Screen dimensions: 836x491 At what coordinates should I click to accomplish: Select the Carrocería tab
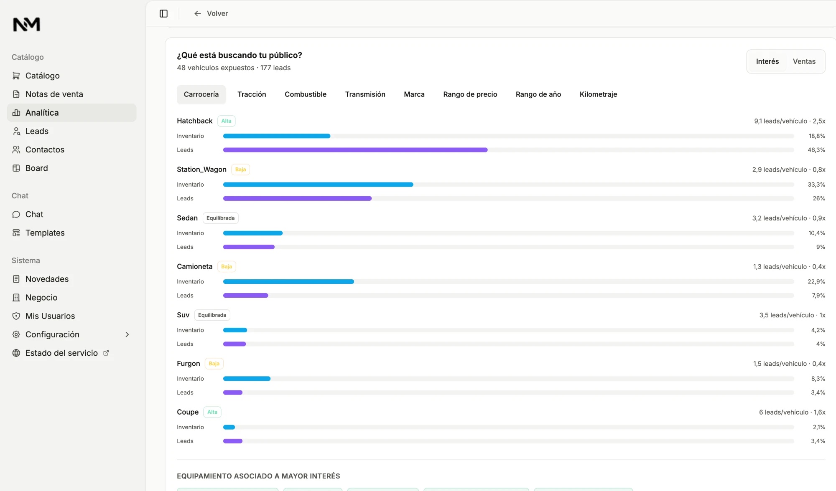[x=201, y=94]
